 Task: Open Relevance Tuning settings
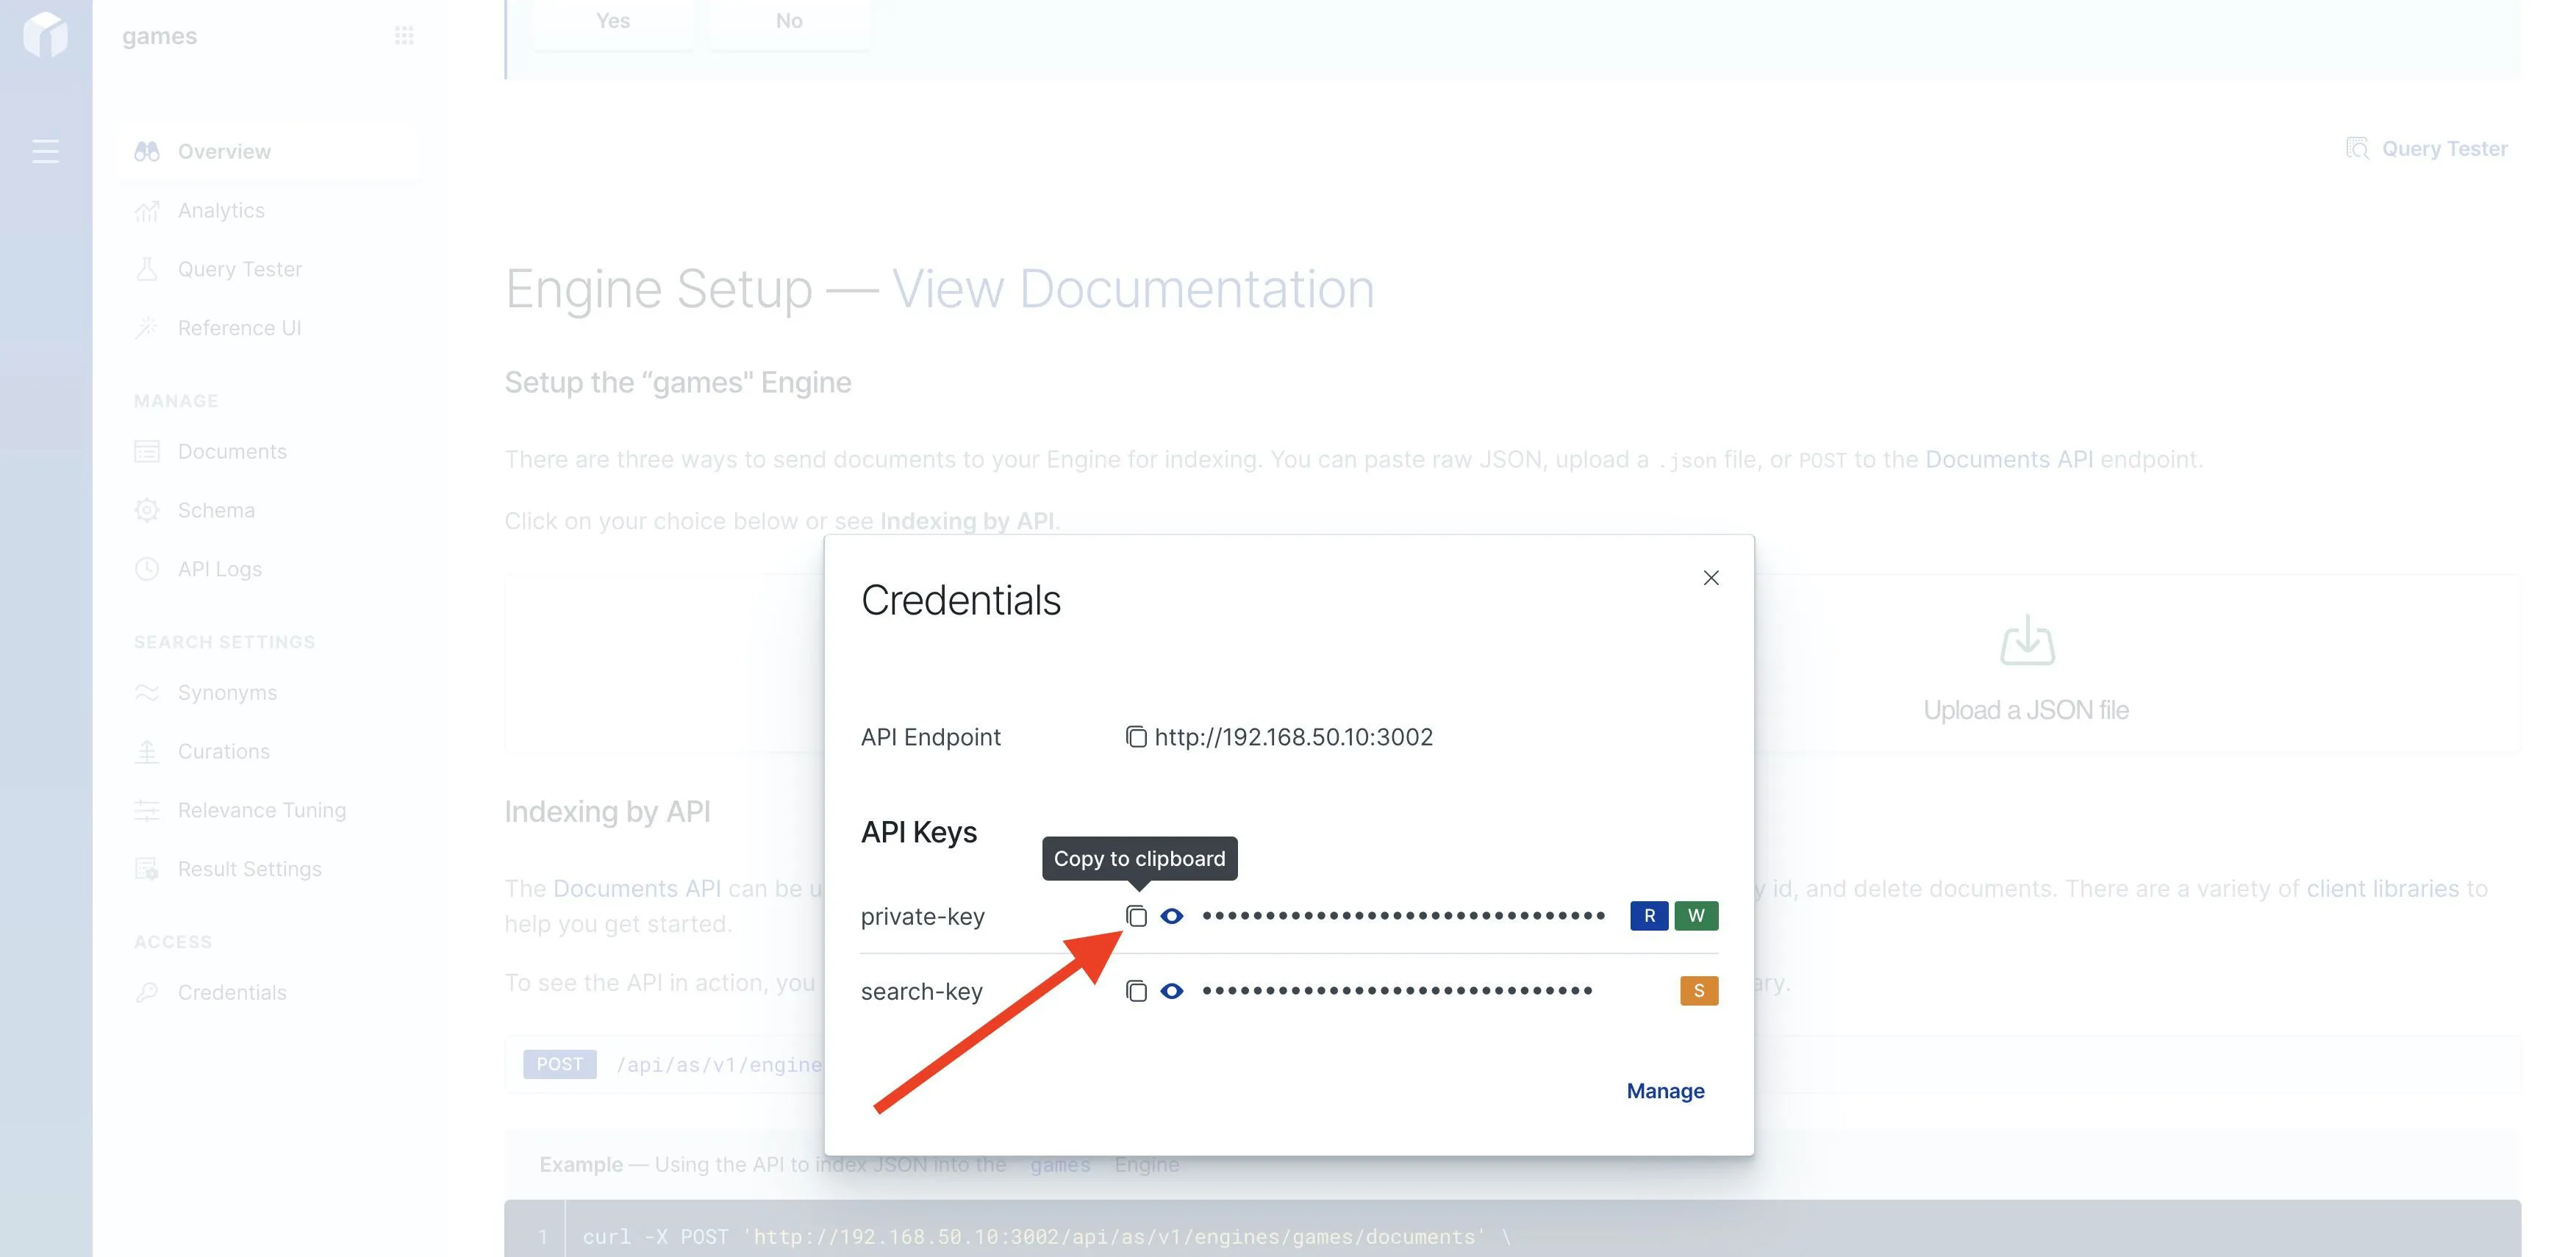click(x=262, y=811)
